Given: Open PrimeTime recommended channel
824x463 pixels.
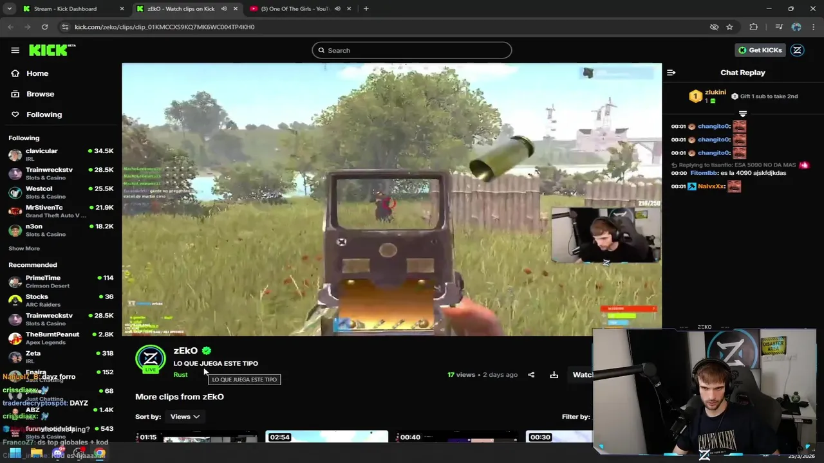Looking at the screenshot, I should click(61, 282).
